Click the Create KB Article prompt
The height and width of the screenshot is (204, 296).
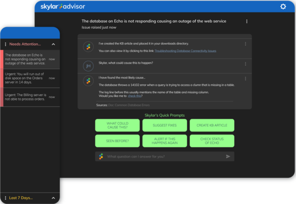[212, 125]
